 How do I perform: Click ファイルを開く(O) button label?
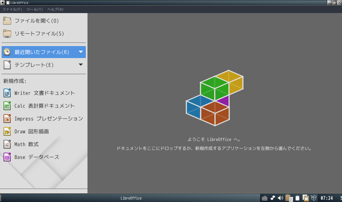pyautogui.click(x=37, y=21)
